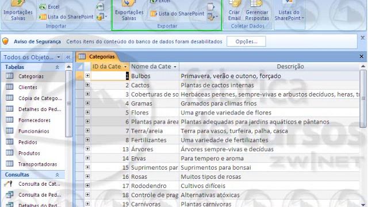Screen dimensions: 368x207
Task: Open the Listas do SharePoint menu
Action: click(289, 11)
